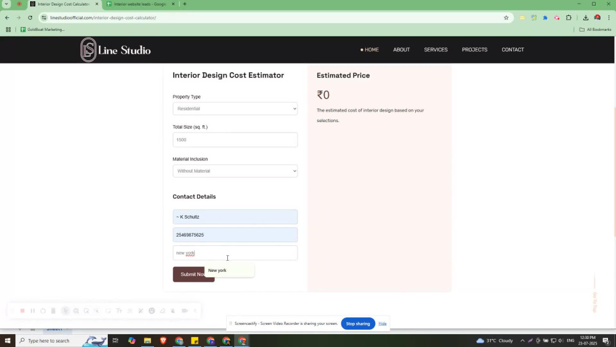The image size is (616, 347).
Task: Bookmark this page with the star icon
Action: 506,18
